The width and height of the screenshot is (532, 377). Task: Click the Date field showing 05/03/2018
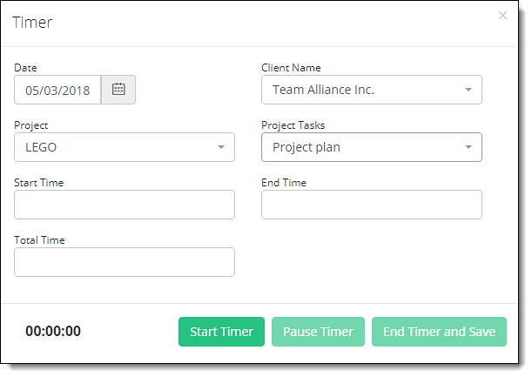click(57, 90)
